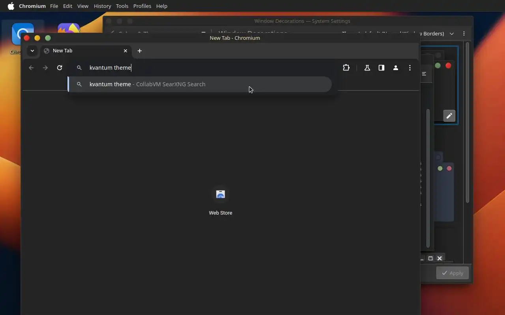Open the Profiles menu
Image resolution: width=505 pixels, height=315 pixels.
point(142,6)
